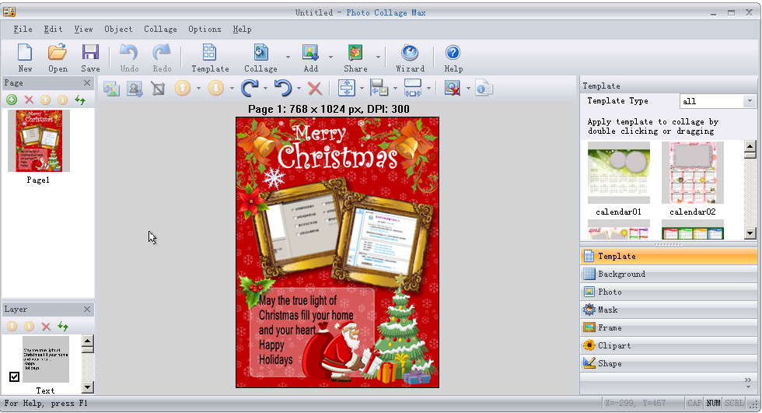Launch the Wizard
Image resolution: width=762 pixels, height=413 pixels.
(411, 52)
